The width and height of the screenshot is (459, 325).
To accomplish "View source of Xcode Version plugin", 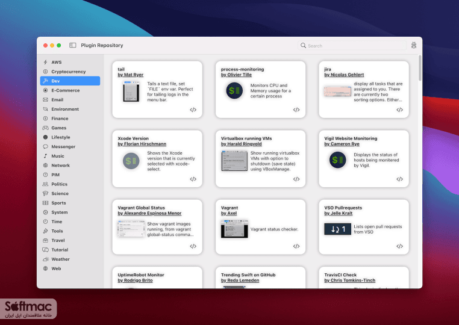I will pyautogui.click(x=193, y=179).
